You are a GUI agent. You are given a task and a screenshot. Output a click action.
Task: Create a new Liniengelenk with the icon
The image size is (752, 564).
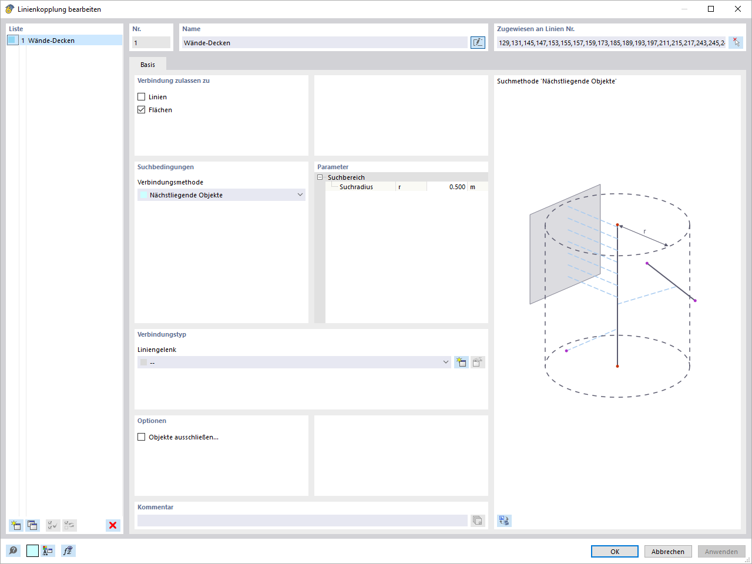(x=461, y=362)
